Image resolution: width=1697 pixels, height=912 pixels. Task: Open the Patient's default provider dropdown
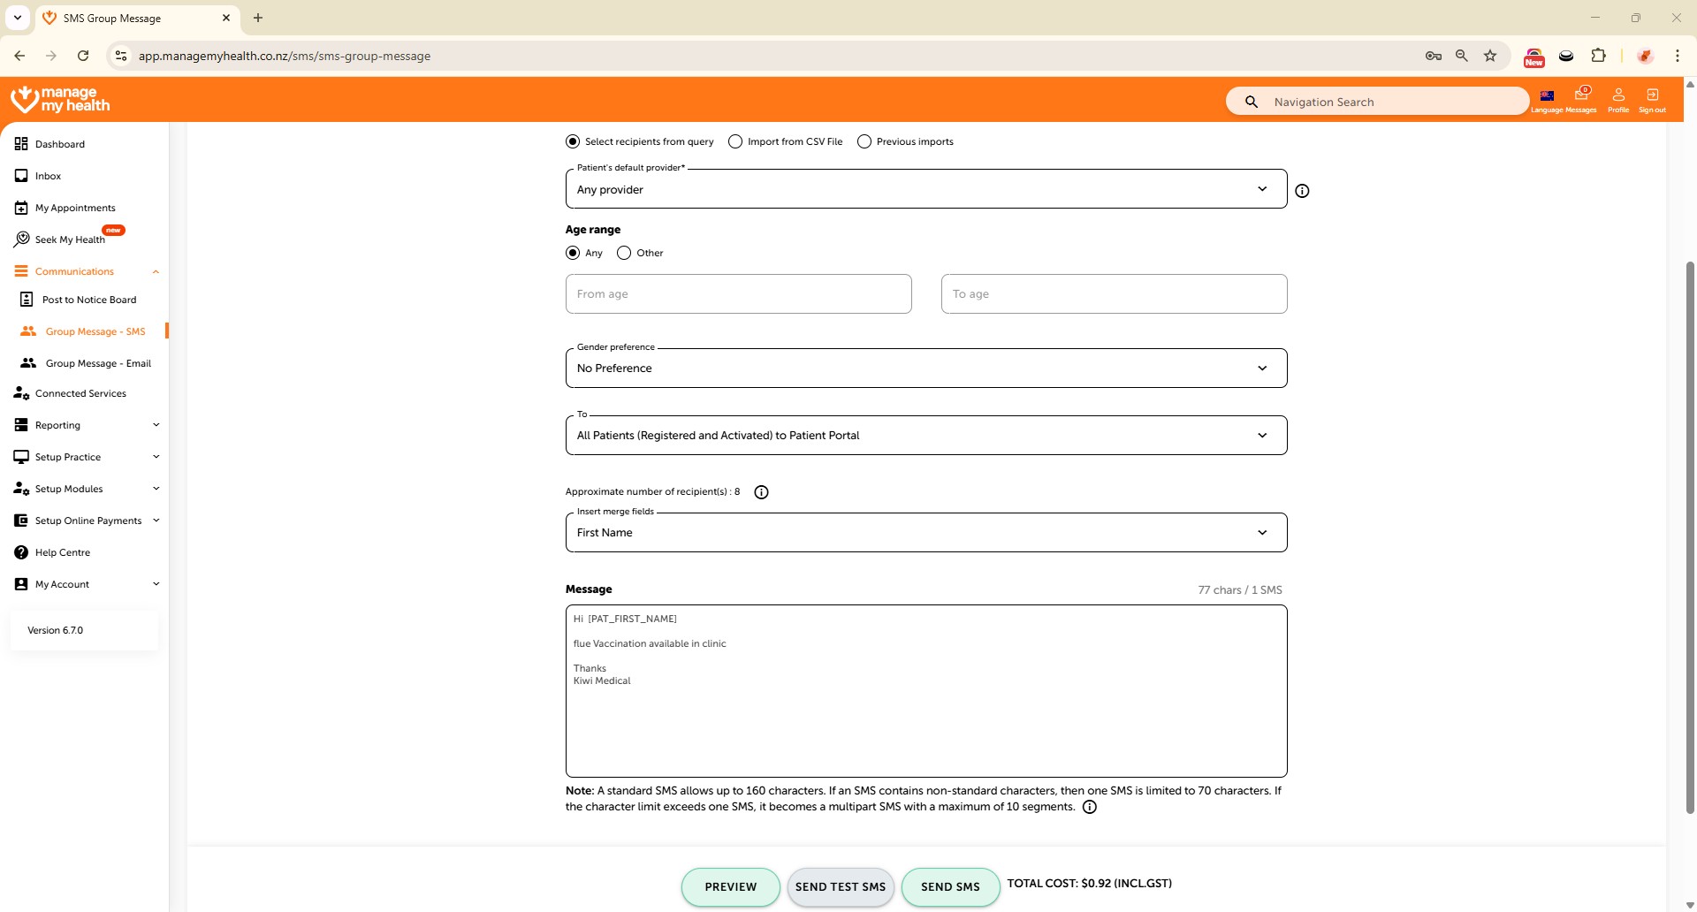pos(925,189)
